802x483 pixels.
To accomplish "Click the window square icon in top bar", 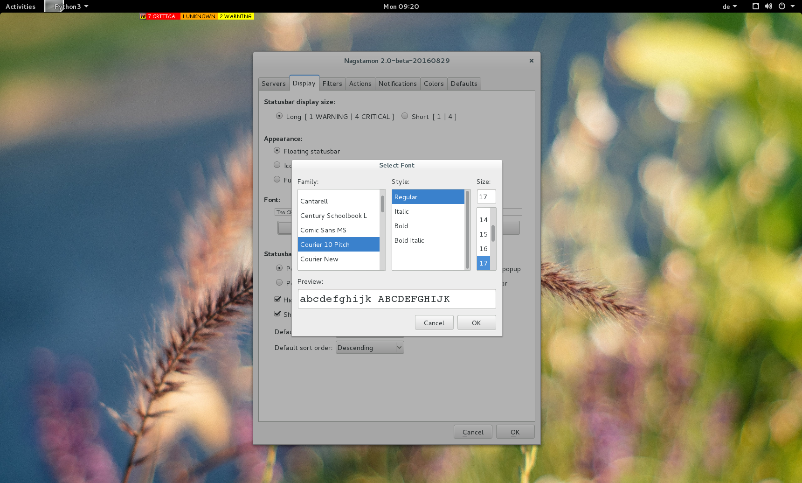I will [x=756, y=7].
